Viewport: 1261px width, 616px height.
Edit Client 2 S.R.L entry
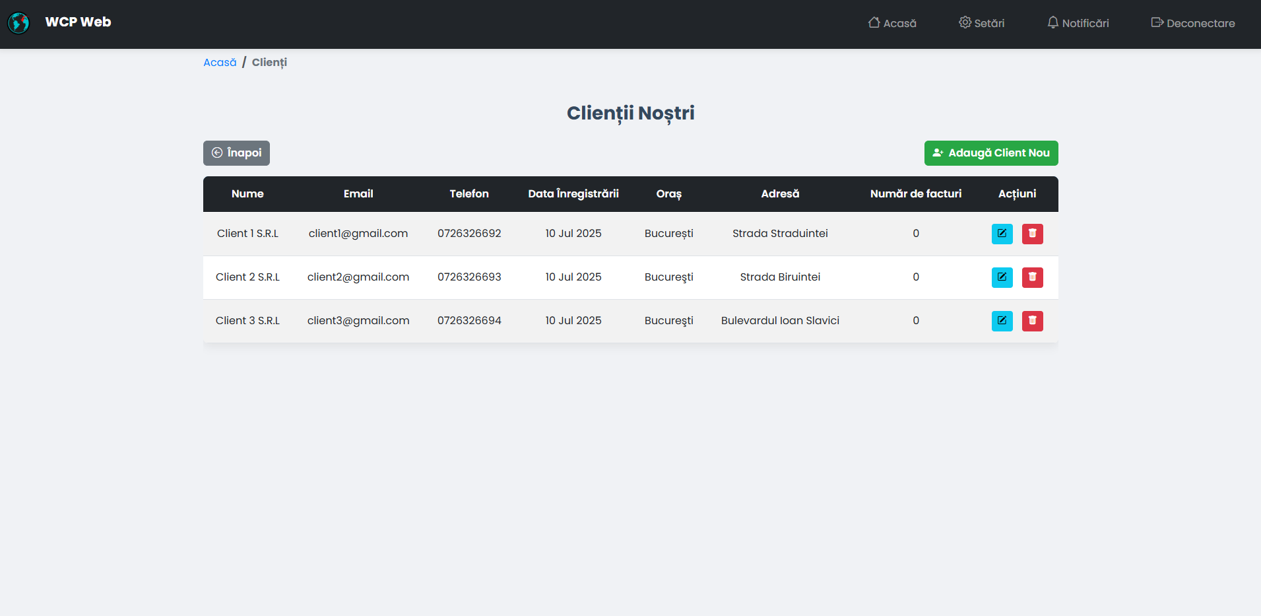coord(1002,277)
